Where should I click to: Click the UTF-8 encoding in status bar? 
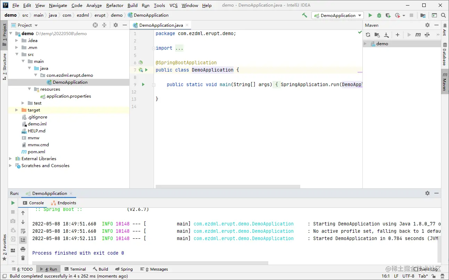click(x=408, y=276)
